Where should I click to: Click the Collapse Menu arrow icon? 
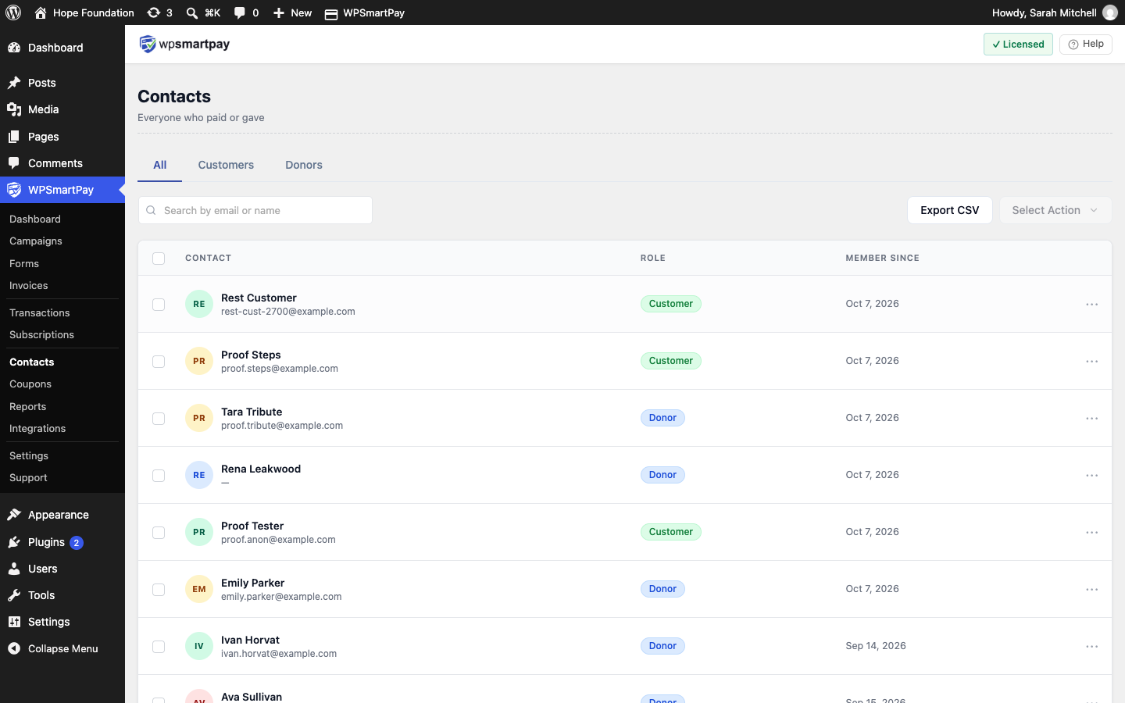[x=14, y=648]
